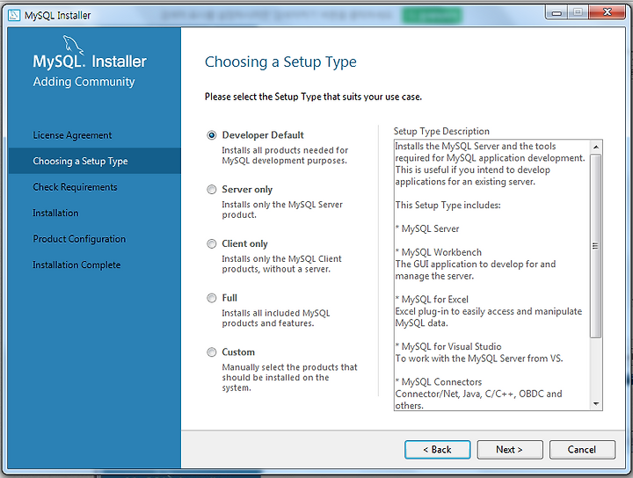633x478 pixels.
Task: Click 'Choosing a Setup Type' page heading
Action: (280, 62)
